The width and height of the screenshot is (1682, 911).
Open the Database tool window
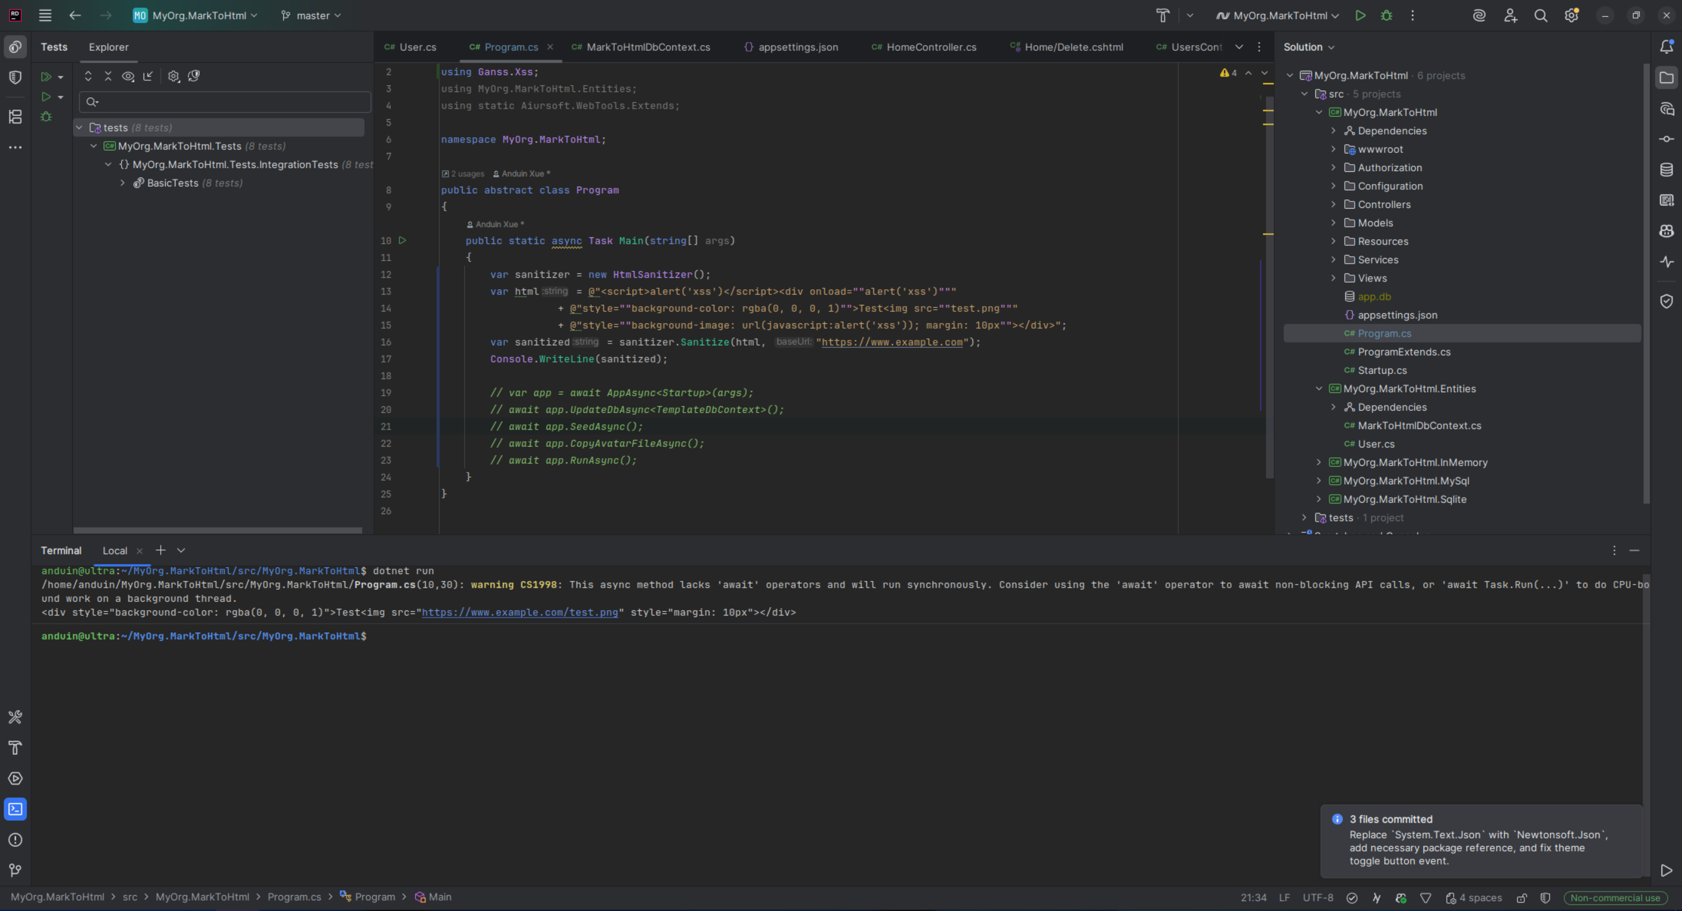point(1666,170)
